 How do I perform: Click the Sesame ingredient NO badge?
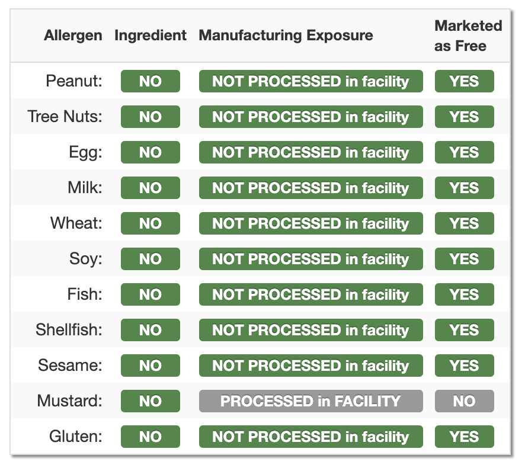151,366
